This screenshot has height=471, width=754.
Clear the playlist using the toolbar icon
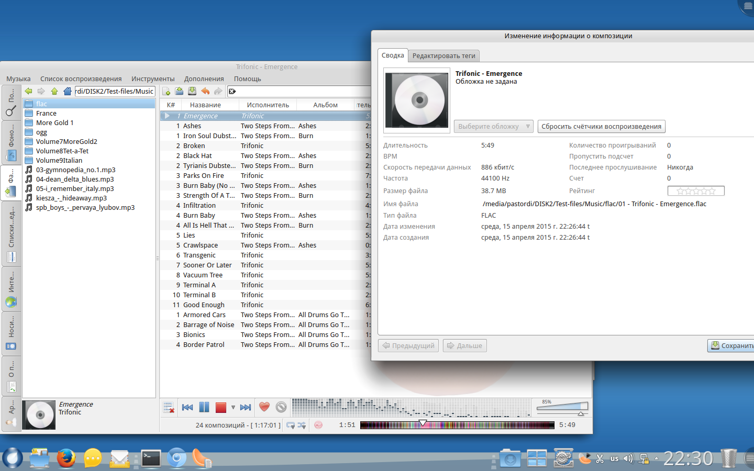169,407
